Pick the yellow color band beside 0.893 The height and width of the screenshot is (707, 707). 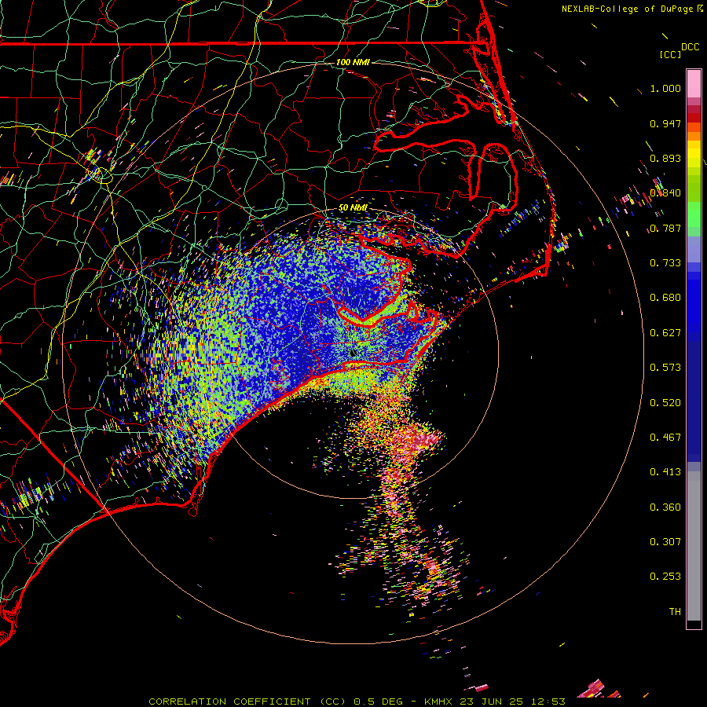coord(694,158)
